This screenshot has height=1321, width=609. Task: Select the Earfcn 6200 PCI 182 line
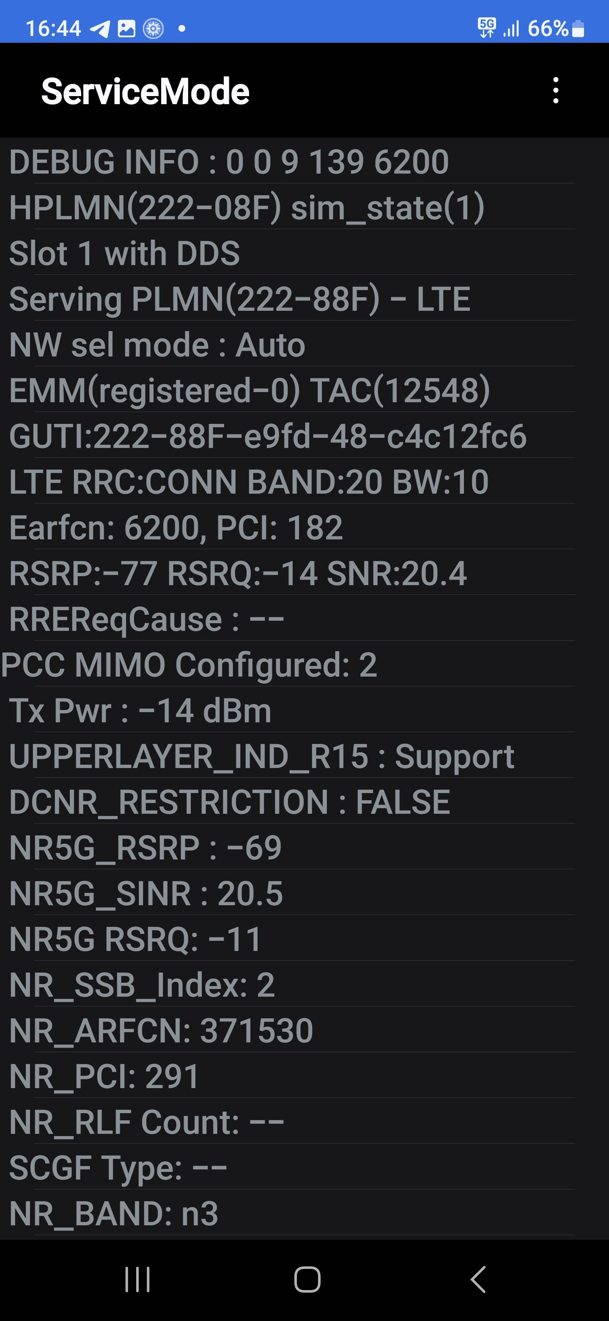pyautogui.click(x=304, y=527)
